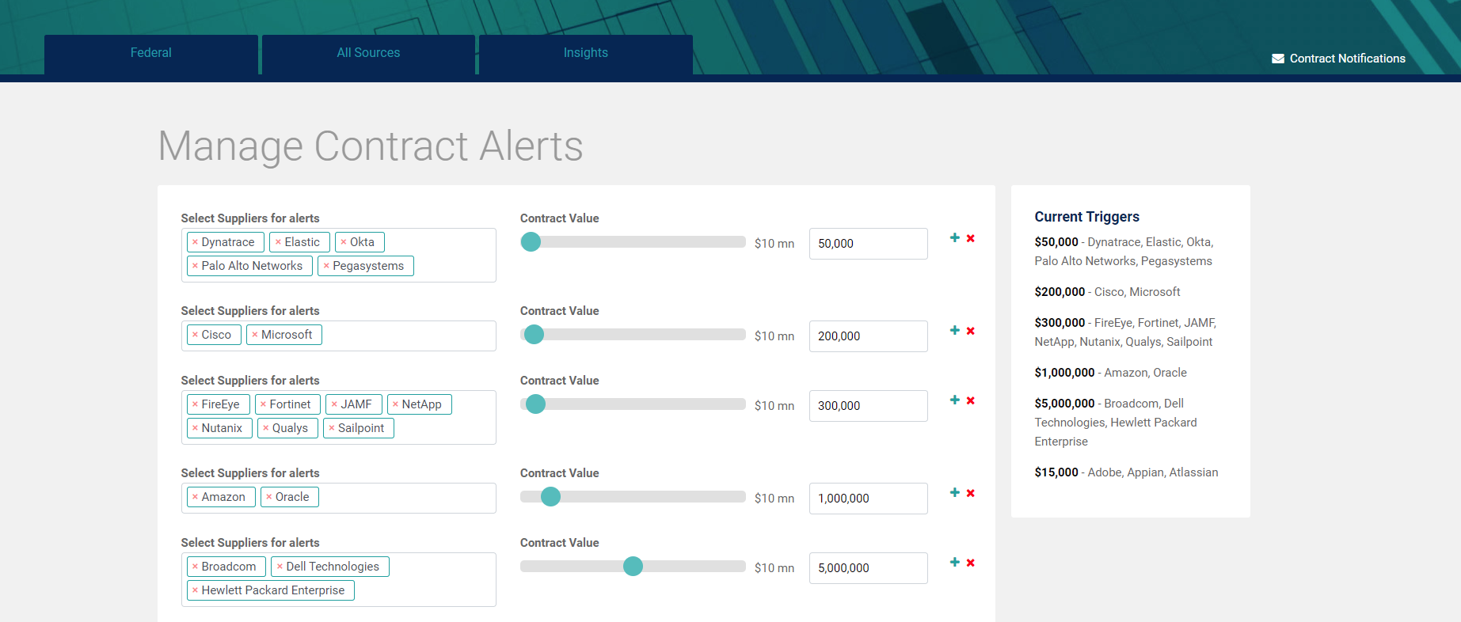Focus the contract value field showing 300,000

click(x=868, y=406)
